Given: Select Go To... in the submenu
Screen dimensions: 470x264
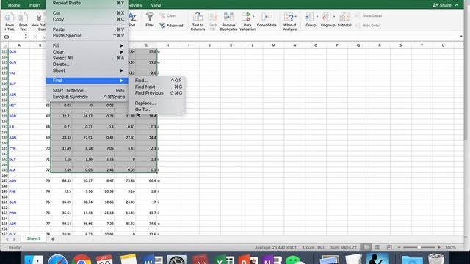Looking at the screenshot, I should (156, 109).
